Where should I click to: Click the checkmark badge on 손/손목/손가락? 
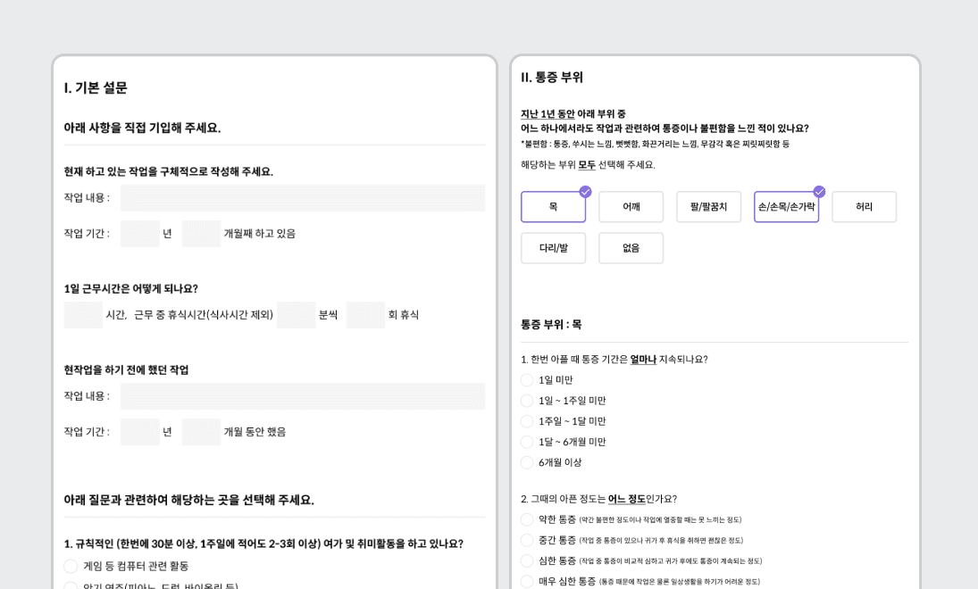click(x=818, y=191)
